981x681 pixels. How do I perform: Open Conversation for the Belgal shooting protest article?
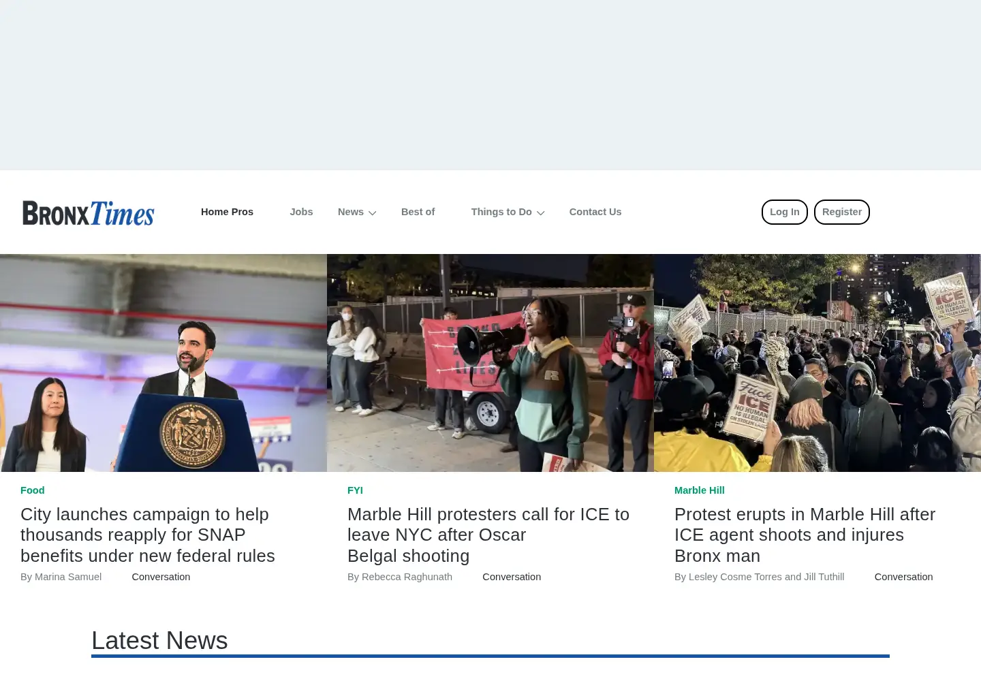(512, 577)
